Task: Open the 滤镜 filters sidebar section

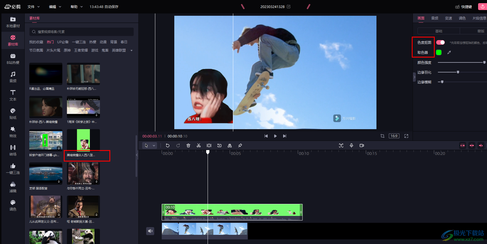Action: (13, 187)
